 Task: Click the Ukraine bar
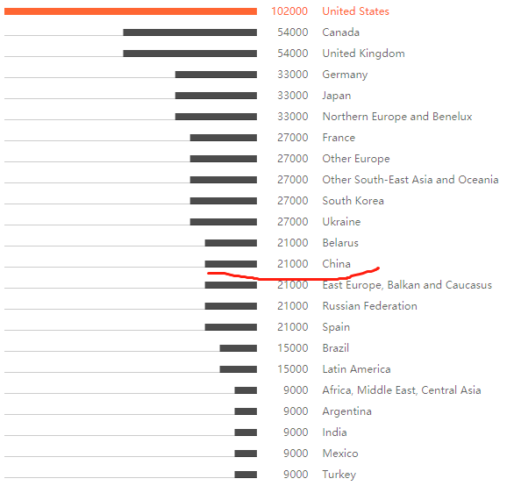[224, 222]
